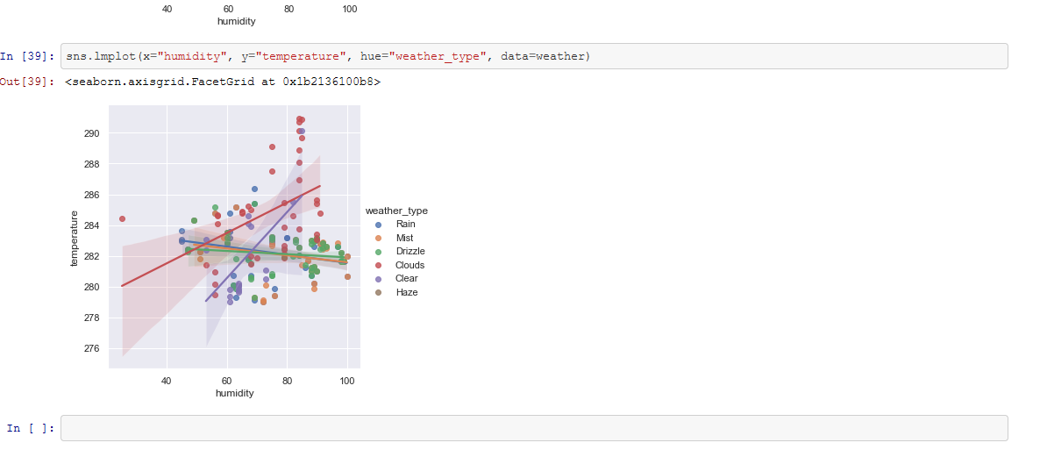
Task: Click the 276 y-axis tick label
Action: pos(91,348)
